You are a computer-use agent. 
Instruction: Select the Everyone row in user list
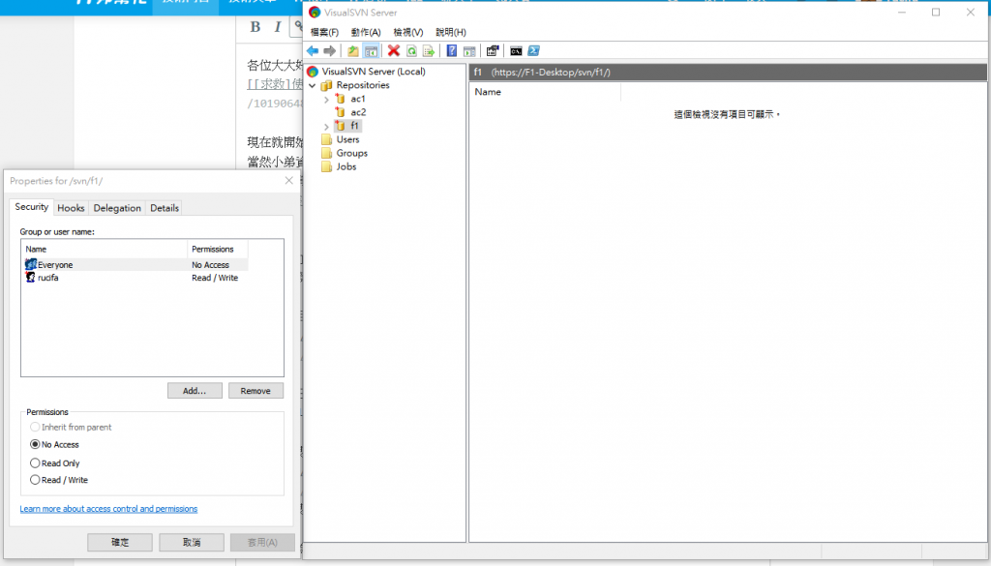click(135, 265)
